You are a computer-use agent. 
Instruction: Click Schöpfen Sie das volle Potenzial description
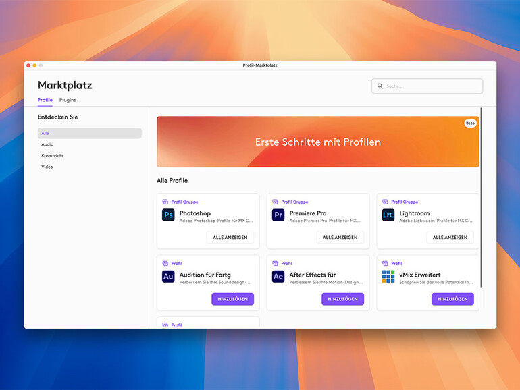pyautogui.click(x=436, y=282)
